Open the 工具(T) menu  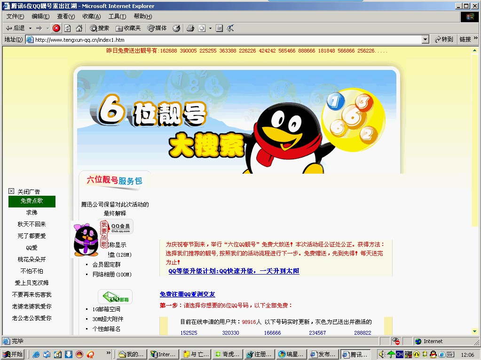coord(117,16)
